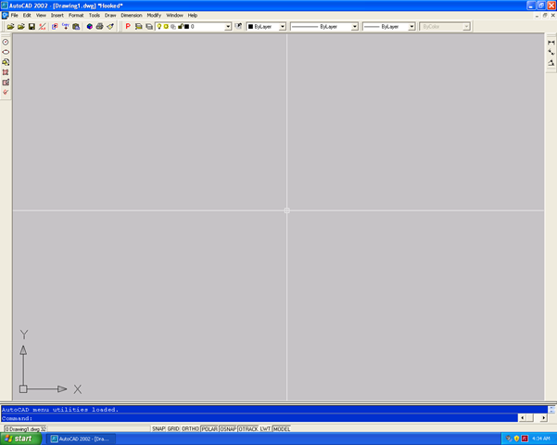The image size is (557, 445).
Task: Click the yellow shield tray icon
Action: 516,439
